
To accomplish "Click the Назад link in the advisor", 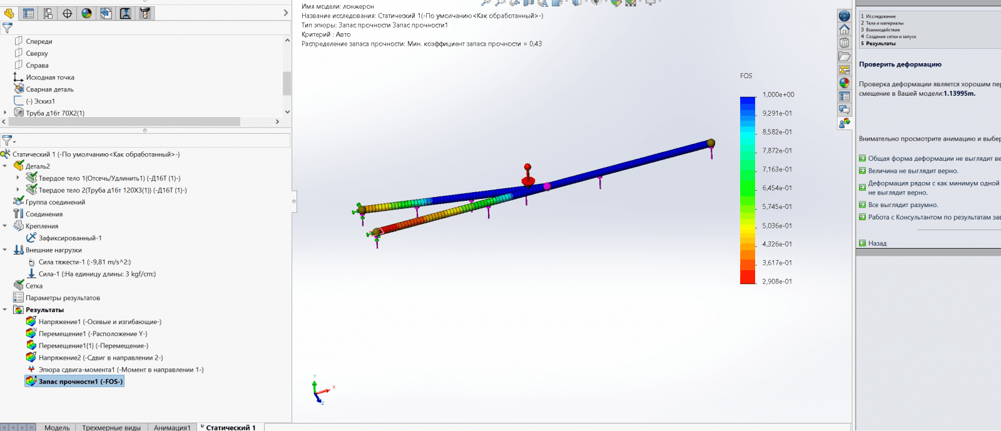I will click(877, 243).
